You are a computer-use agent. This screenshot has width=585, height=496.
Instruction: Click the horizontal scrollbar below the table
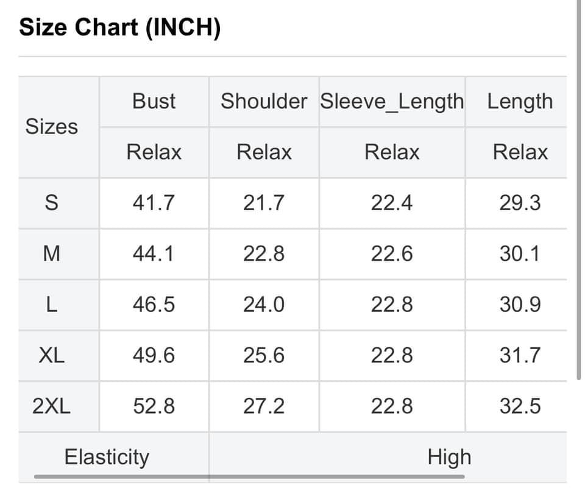pyautogui.click(x=249, y=477)
